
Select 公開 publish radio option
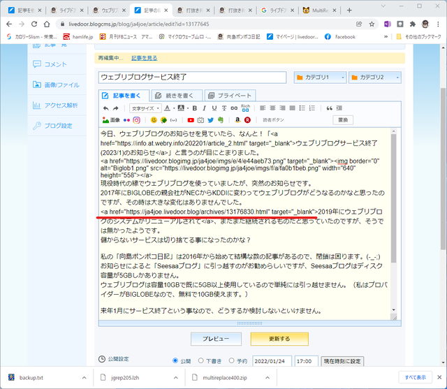click(x=175, y=361)
